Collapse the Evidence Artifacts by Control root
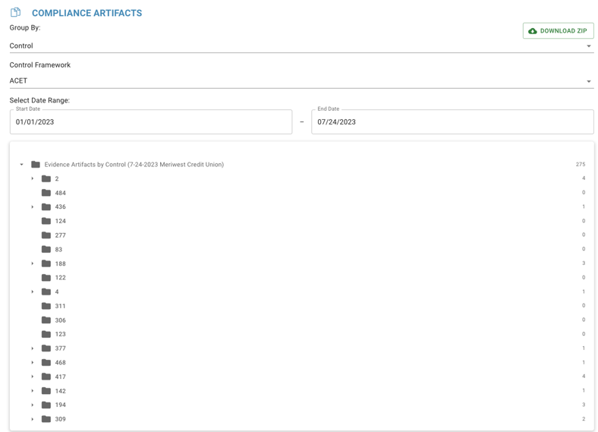The width and height of the screenshot is (598, 432). (21, 165)
